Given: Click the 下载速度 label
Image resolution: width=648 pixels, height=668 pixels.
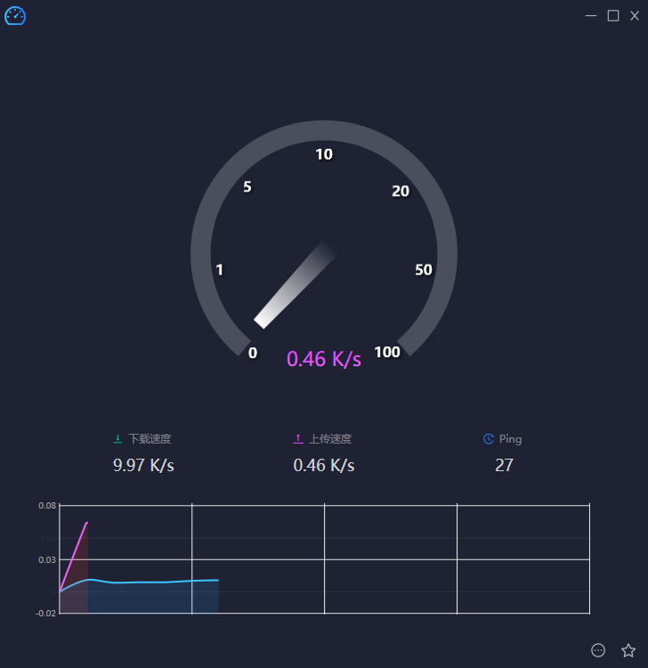Looking at the screenshot, I should [x=150, y=439].
